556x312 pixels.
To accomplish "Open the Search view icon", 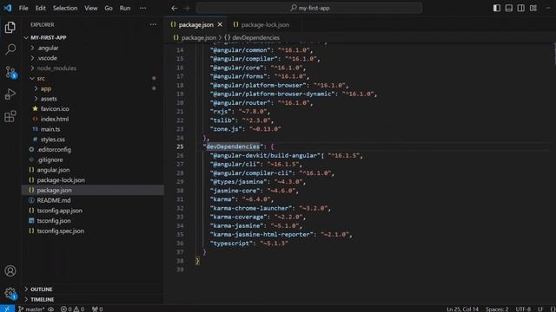I will point(10,49).
